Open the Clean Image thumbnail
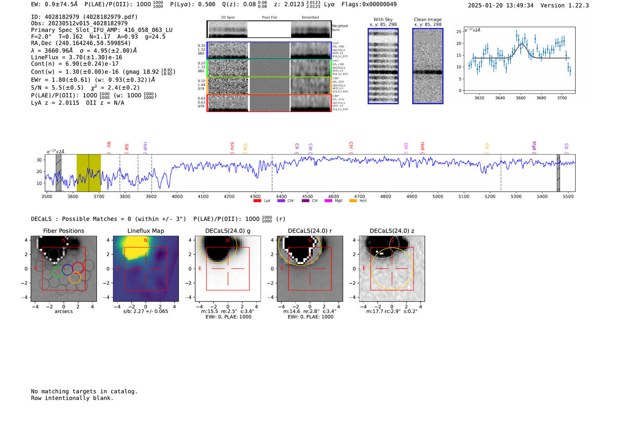 tap(427, 66)
